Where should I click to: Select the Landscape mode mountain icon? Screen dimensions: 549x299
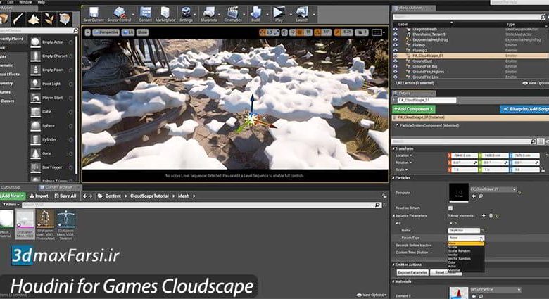[34, 19]
